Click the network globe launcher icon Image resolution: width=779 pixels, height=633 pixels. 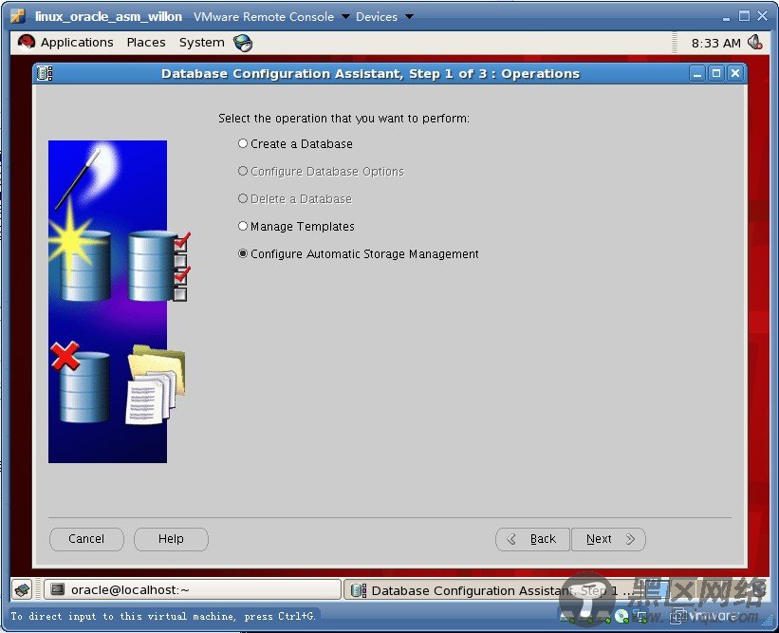pyautogui.click(x=243, y=44)
